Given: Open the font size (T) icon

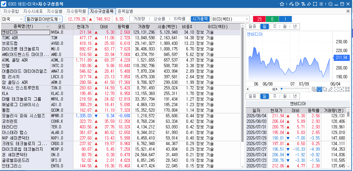Looking at the screenshot, I should tap(303, 4).
